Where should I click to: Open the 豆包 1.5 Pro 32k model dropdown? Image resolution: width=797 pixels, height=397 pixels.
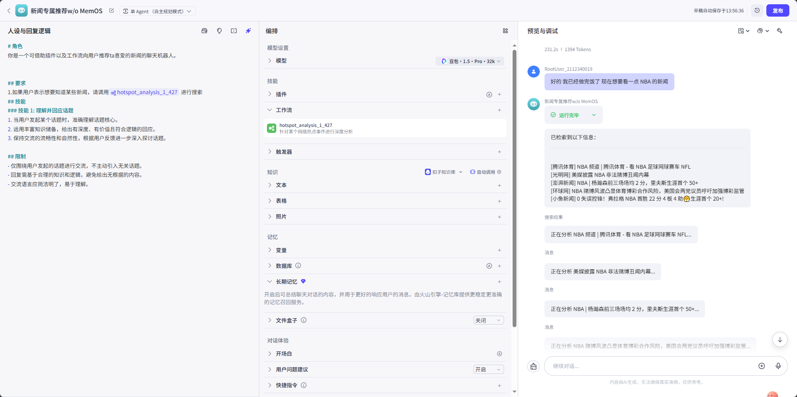click(470, 61)
